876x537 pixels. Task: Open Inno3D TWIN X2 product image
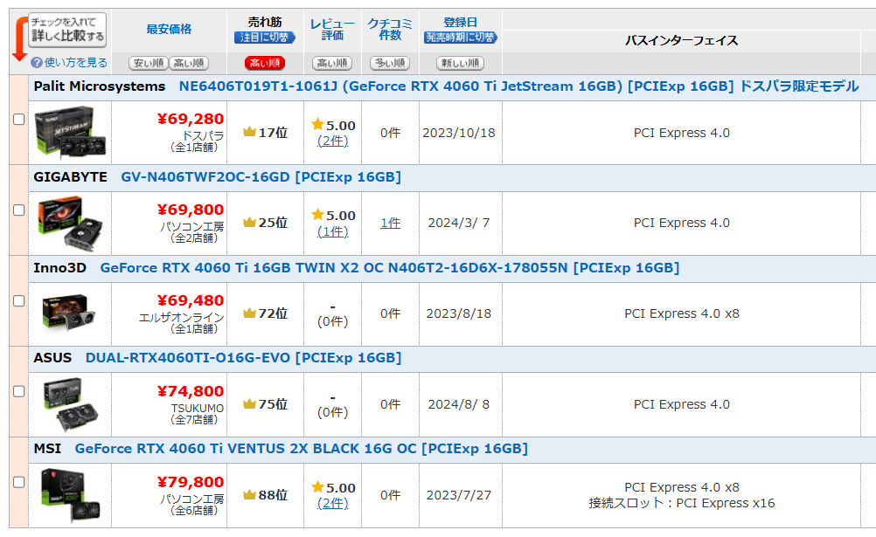[68, 313]
